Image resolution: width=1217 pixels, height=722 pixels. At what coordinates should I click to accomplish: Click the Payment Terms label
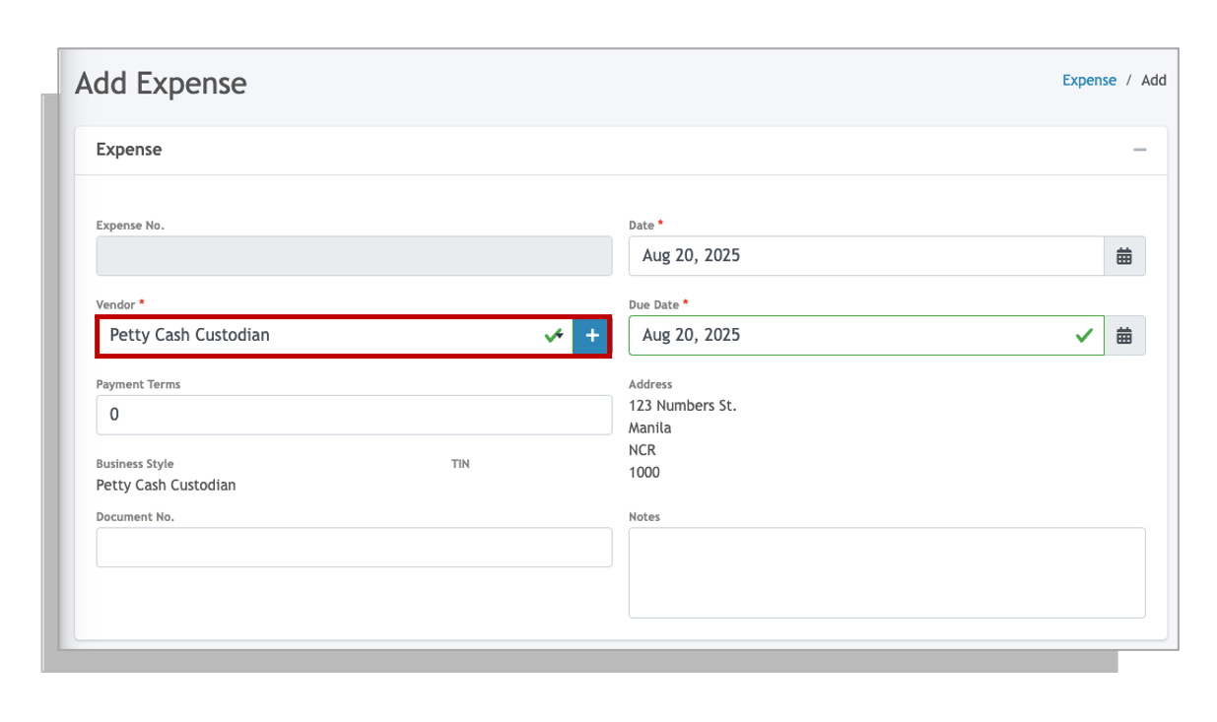coord(138,384)
